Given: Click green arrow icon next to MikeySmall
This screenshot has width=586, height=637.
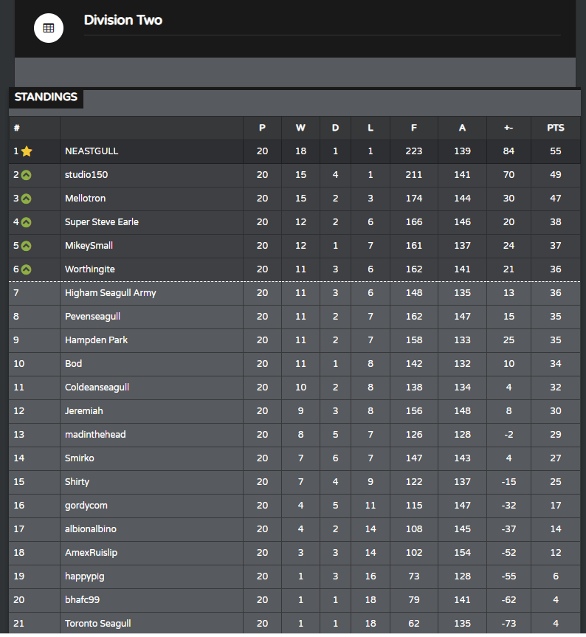Looking at the screenshot, I should coord(27,246).
